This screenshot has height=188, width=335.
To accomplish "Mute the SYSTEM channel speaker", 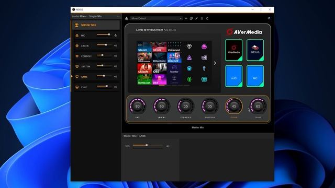I will tap(116, 66).
